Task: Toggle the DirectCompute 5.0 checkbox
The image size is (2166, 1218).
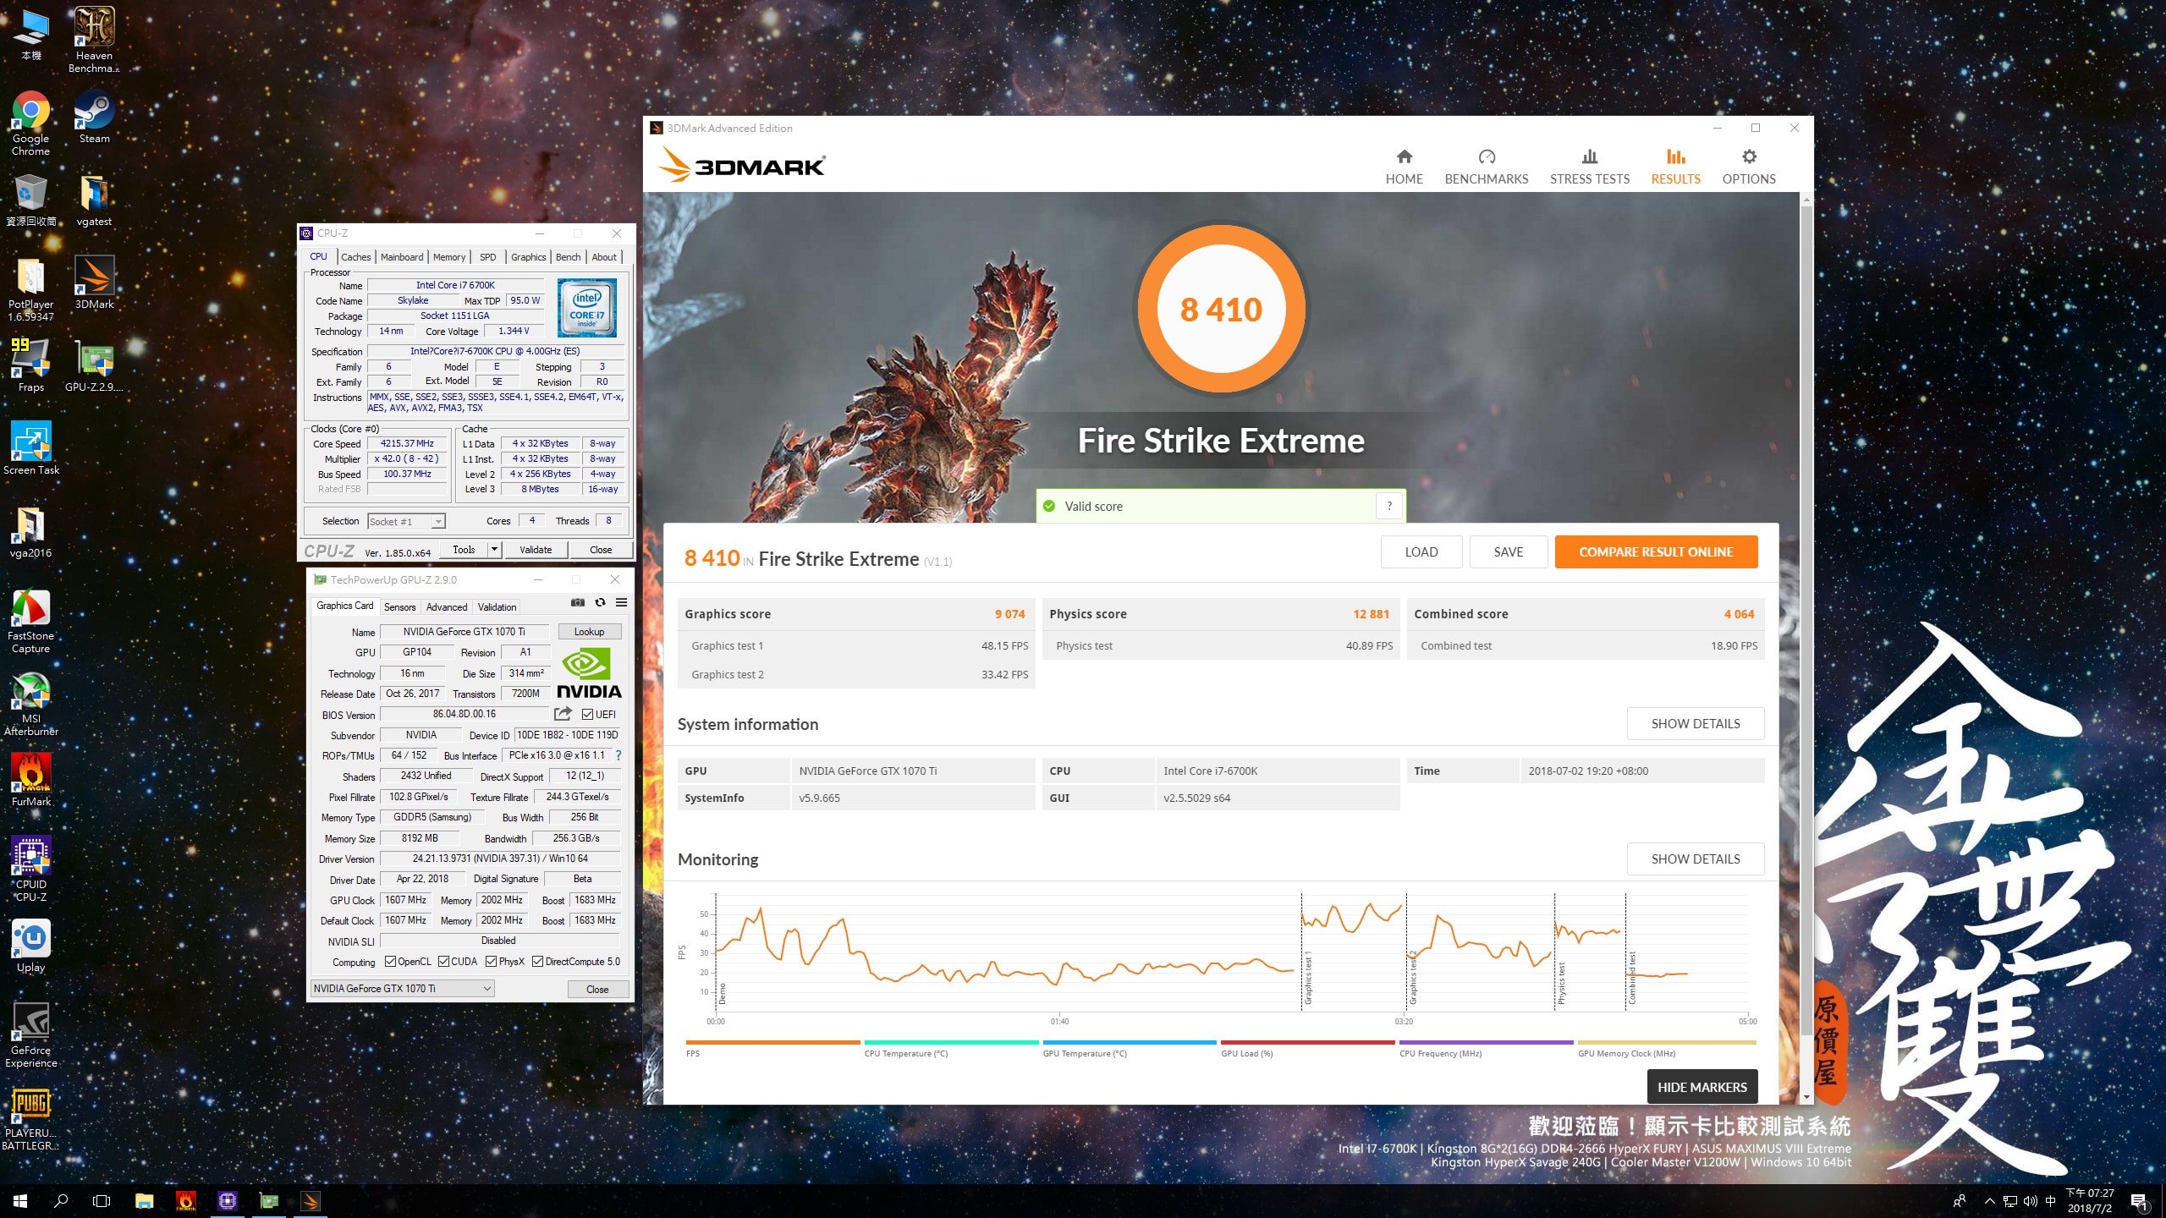Action: coord(537,961)
